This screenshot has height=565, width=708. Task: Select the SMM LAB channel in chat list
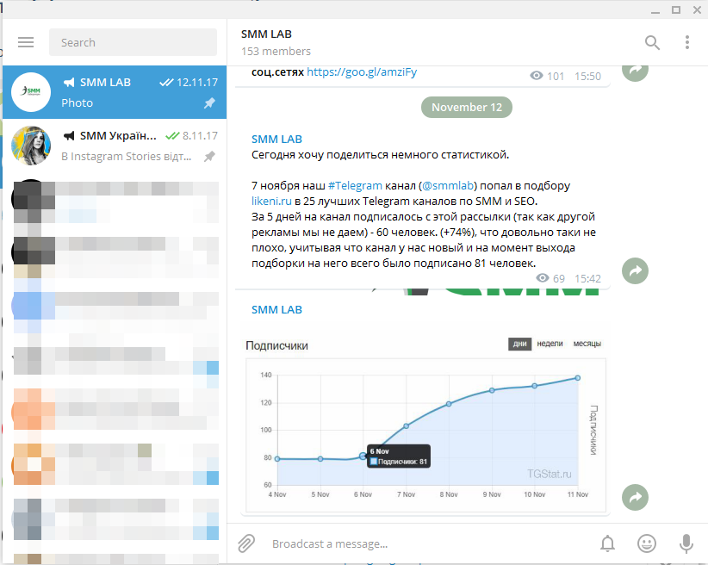[115, 92]
